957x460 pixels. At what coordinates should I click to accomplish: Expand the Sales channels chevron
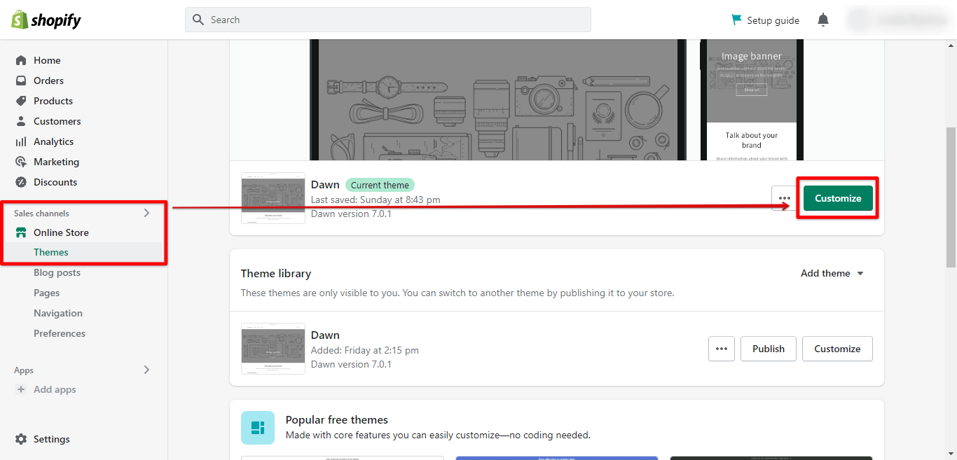146,213
